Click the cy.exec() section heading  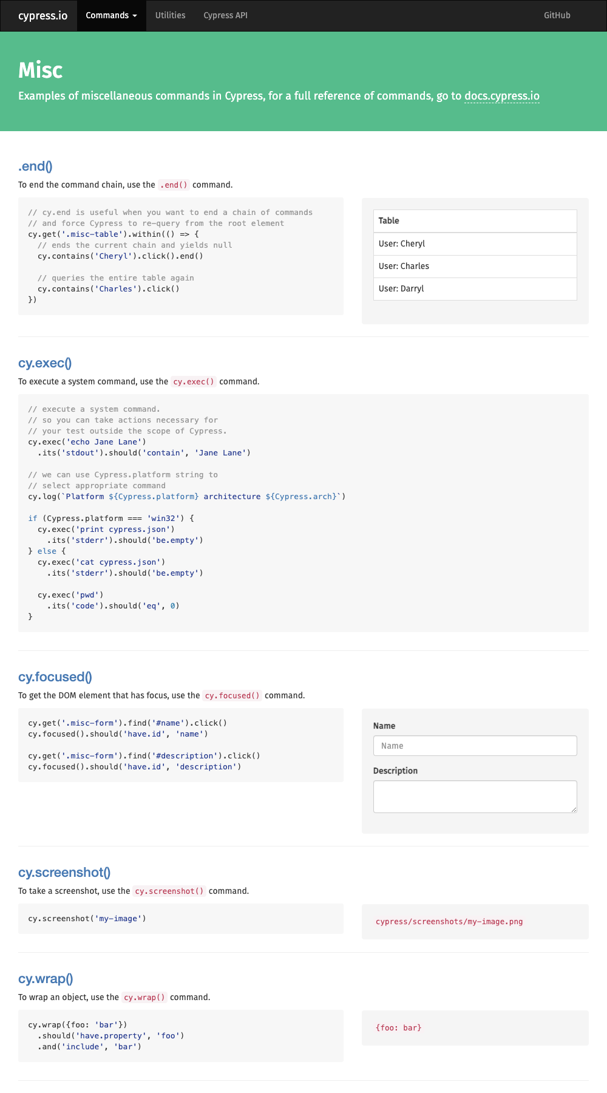[x=45, y=363]
